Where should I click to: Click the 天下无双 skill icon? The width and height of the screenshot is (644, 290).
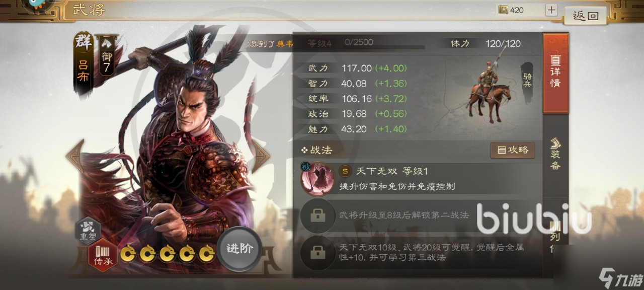317,178
